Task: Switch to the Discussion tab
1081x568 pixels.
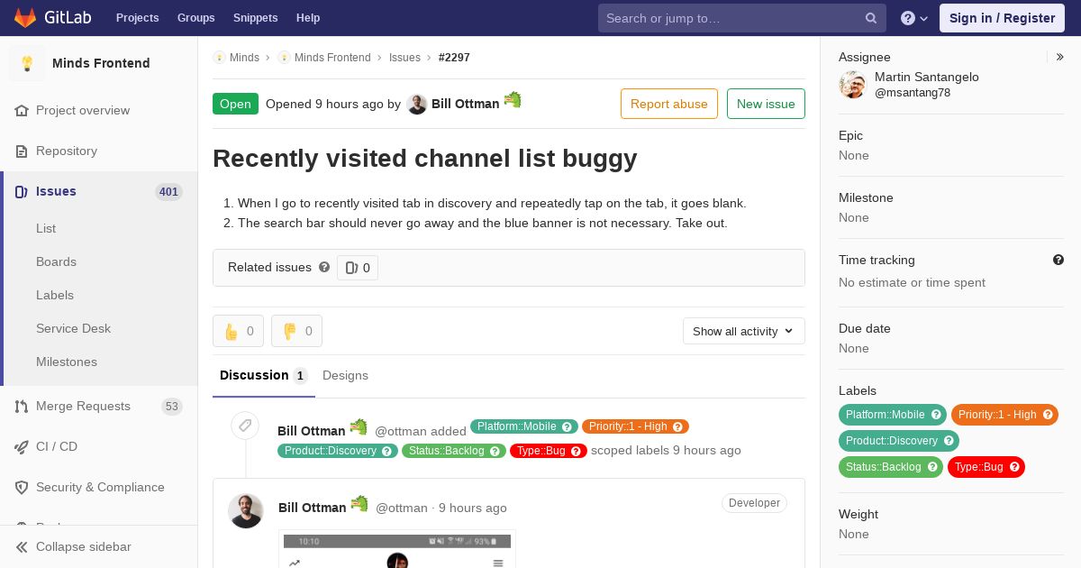Action: (x=264, y=375)
